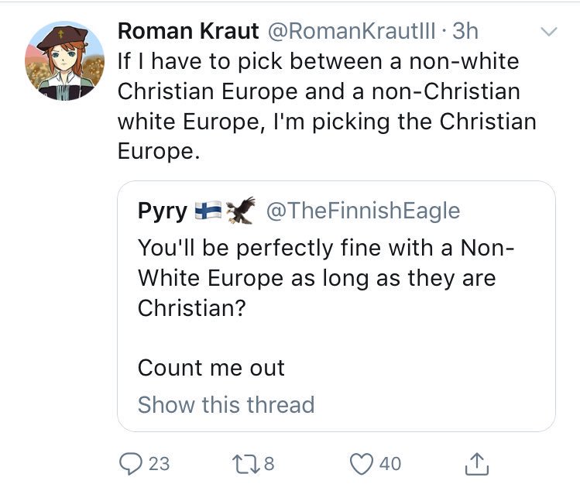Open the tweet options chevron menu
The width and height of the screenshot is (580, 491).
pyautogui.click(x=548, y=33)
